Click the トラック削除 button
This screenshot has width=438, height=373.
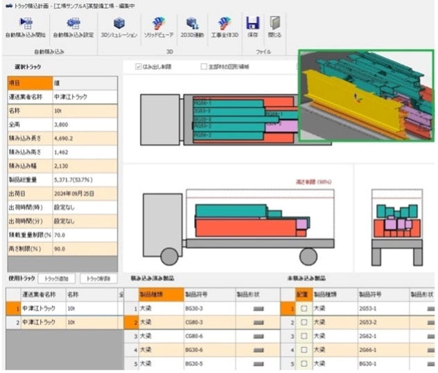coord(98,278)
